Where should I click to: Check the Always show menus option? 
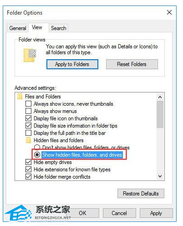click(x=28, y=111)
